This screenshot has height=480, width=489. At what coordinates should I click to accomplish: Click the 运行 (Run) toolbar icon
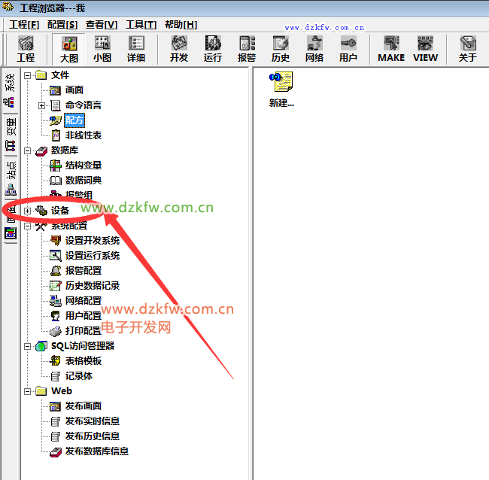pyautogui.click(x=213, y=49)
